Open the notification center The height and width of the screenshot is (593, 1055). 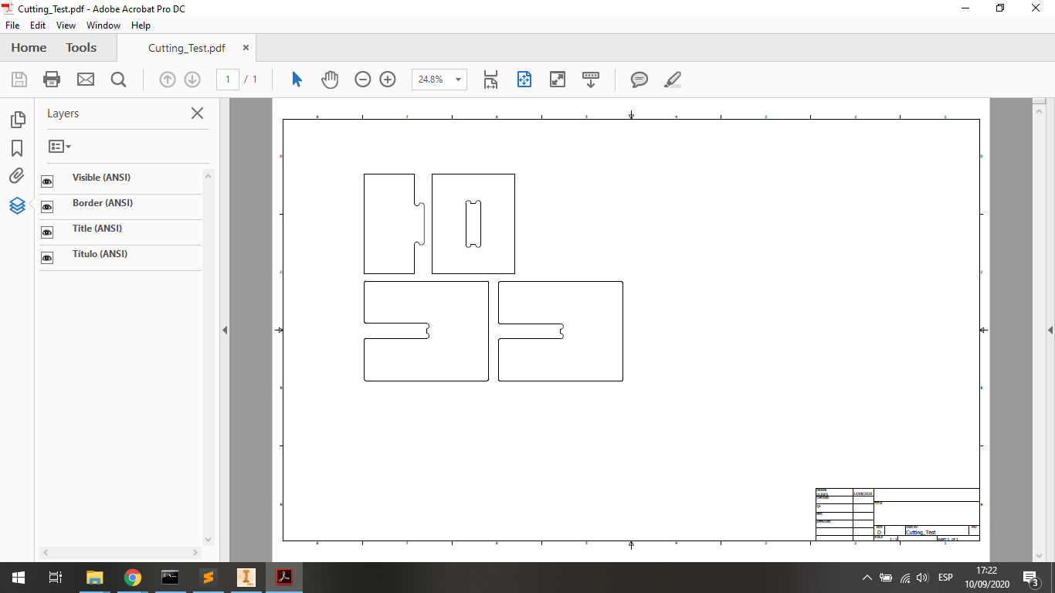[1030, 578]
